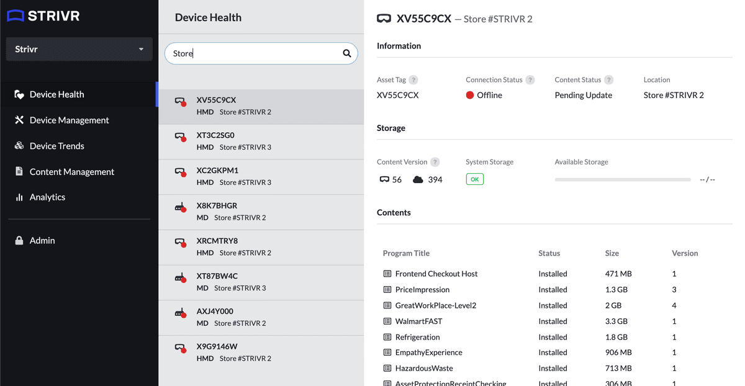Select device AXJ4Y000 in the list

(x=261, y=318)
